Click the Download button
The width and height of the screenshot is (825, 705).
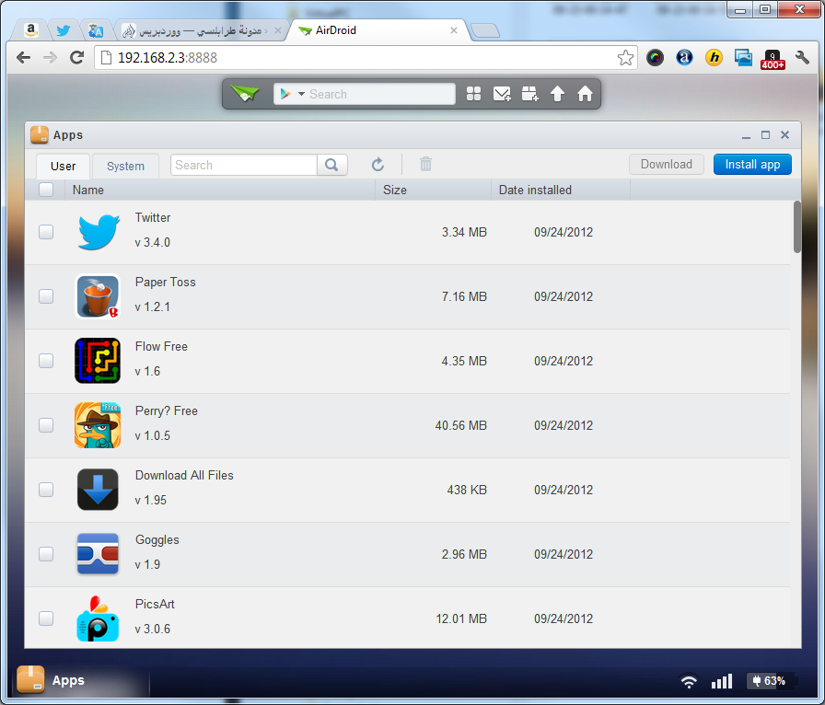666,164
